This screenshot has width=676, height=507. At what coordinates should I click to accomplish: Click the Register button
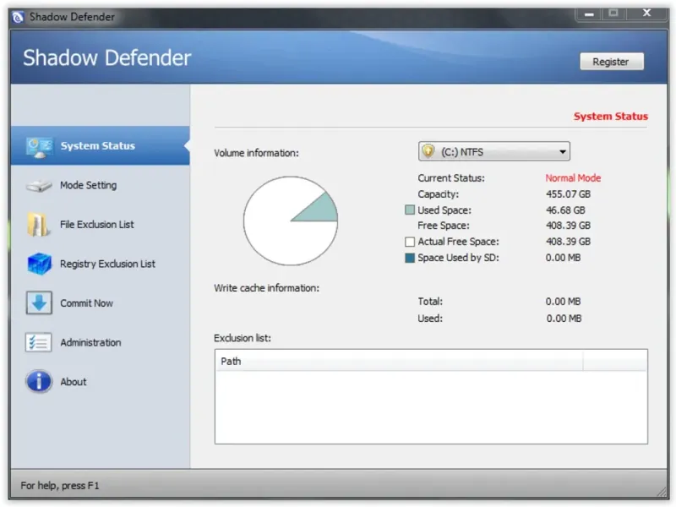click(x=612, y=62)
